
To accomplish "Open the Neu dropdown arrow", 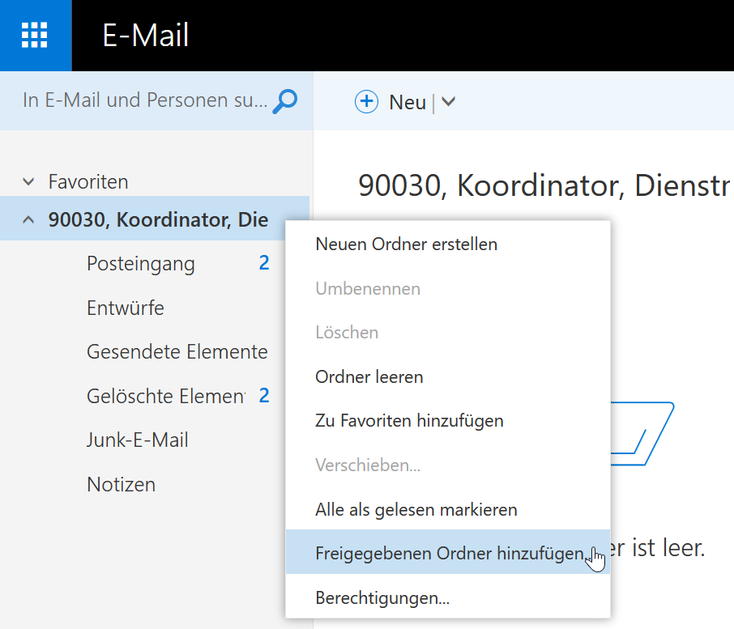I will [x=449, y=101].
